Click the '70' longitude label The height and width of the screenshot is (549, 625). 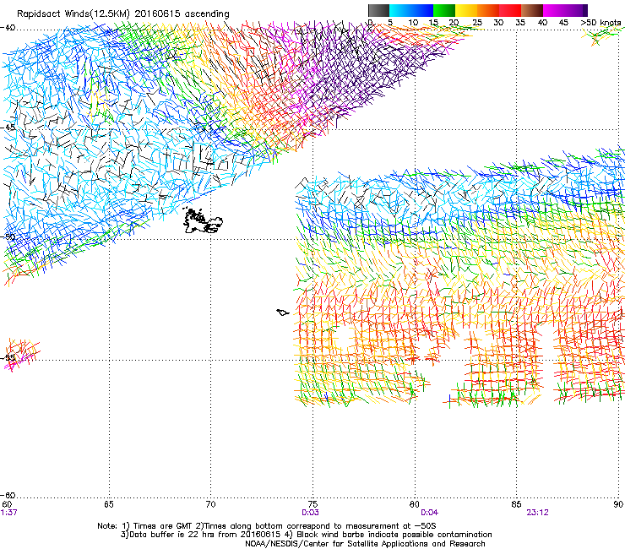point(210,504)
